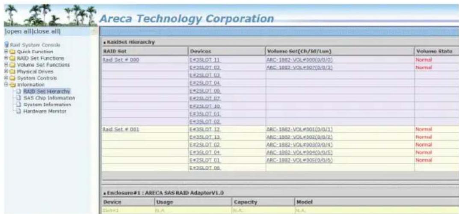Screen dimensions: 459x214
Task: Select Volume Set Functions label
Action: 43,65
